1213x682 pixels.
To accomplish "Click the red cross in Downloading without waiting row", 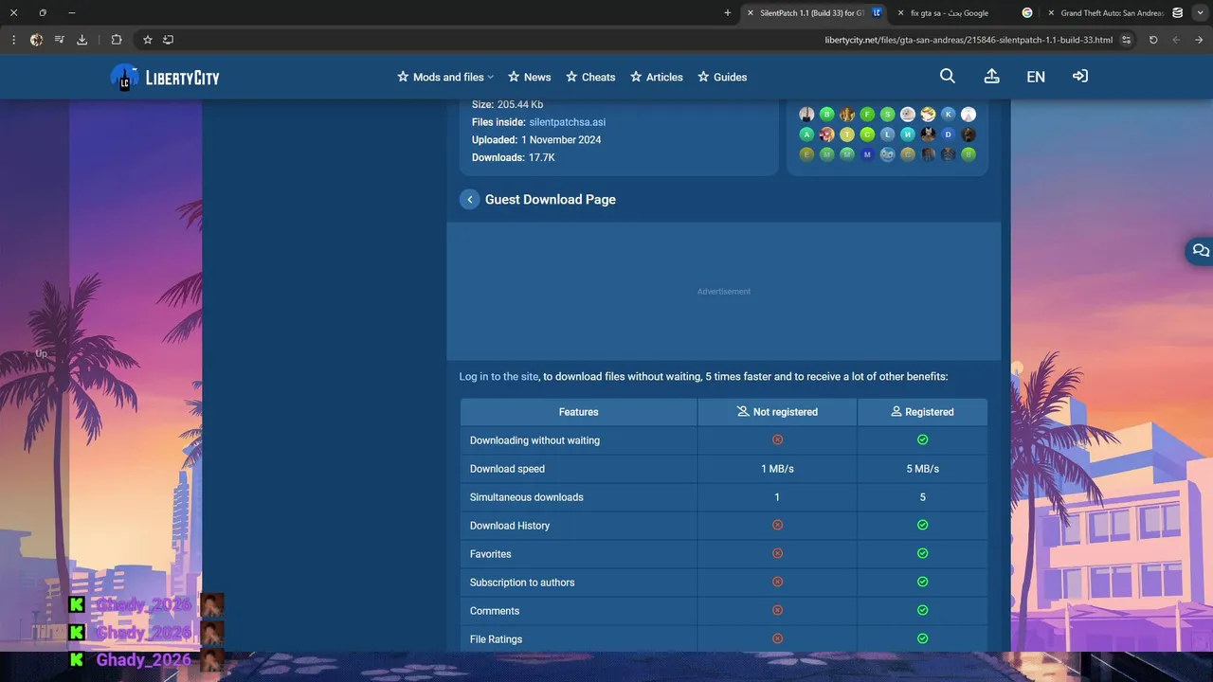I will (x=777, y=440).
